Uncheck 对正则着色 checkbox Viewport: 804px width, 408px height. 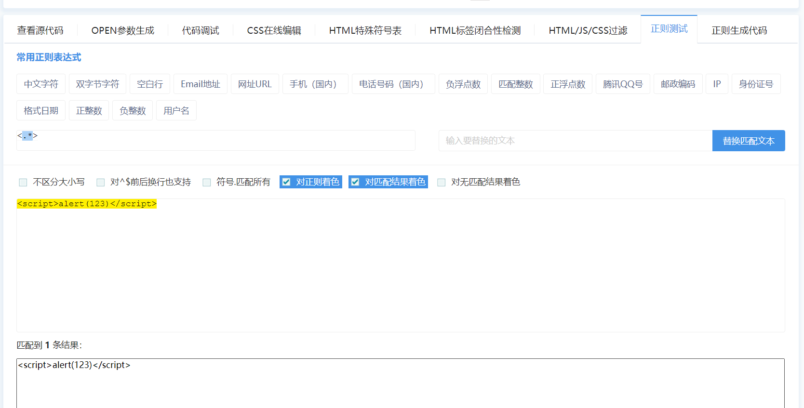[x=286, y=182]
